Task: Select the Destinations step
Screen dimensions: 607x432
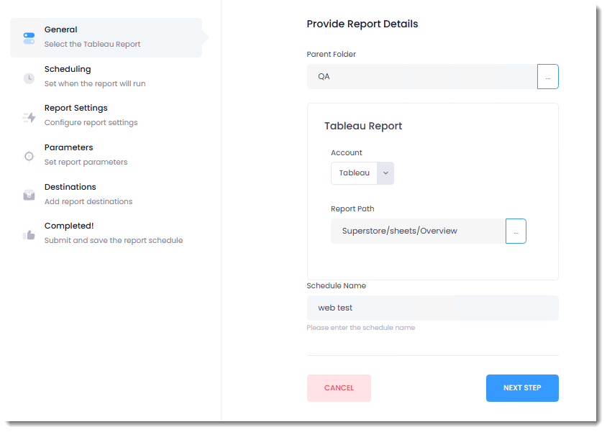Action: pos(70,187)
